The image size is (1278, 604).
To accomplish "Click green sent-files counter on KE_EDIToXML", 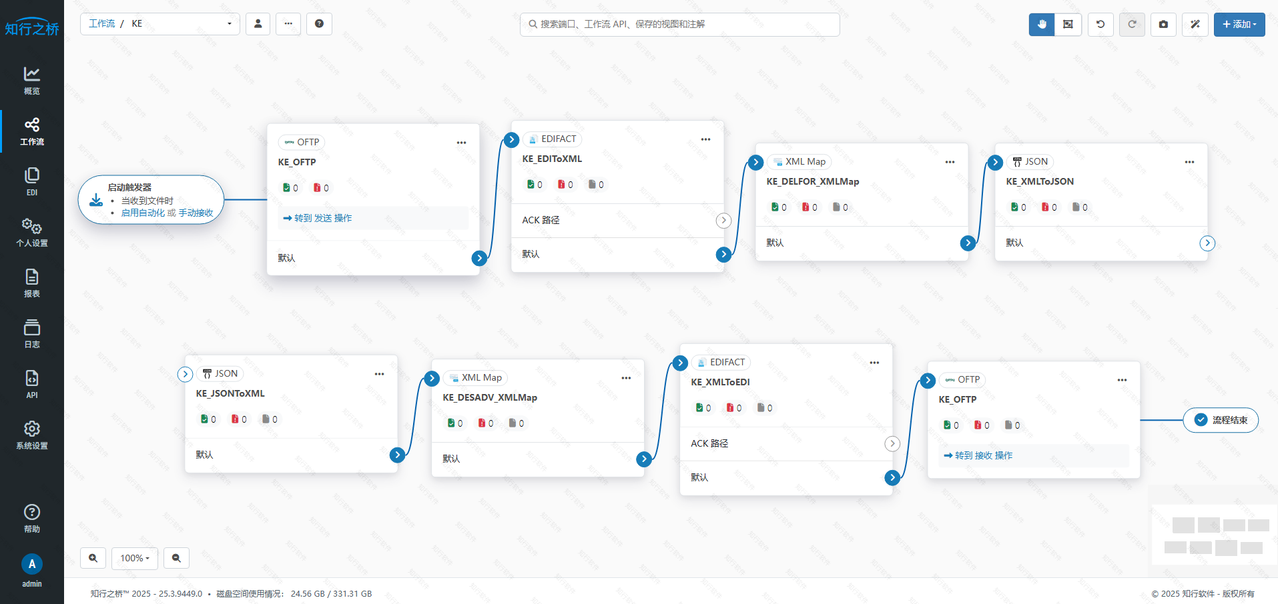I will pyautogui.click(x=535, y=185).
